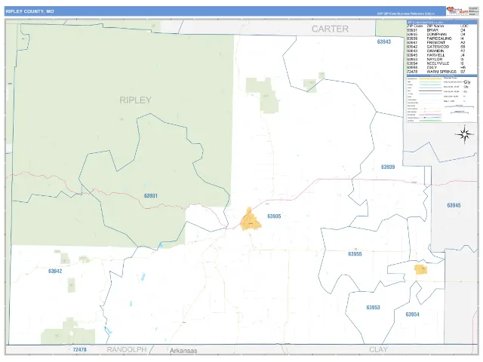This screenshot has height=362, width=483.
Task: Click the Naylor city orange area
Action: pyautogui.click(x=420, y=269)
